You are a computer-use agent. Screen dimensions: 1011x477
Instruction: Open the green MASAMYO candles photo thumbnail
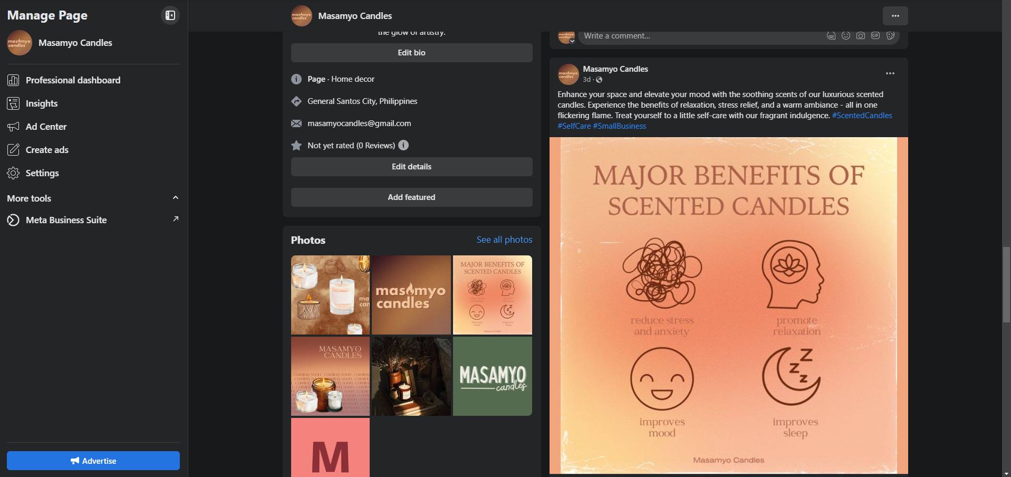(493, 376)
